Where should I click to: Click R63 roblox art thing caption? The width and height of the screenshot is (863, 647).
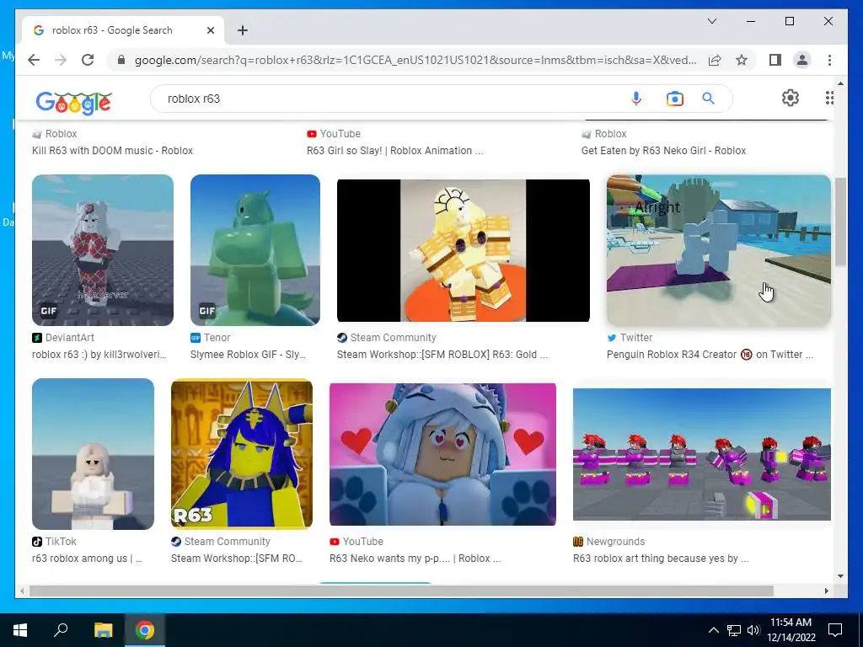point(661,558)
